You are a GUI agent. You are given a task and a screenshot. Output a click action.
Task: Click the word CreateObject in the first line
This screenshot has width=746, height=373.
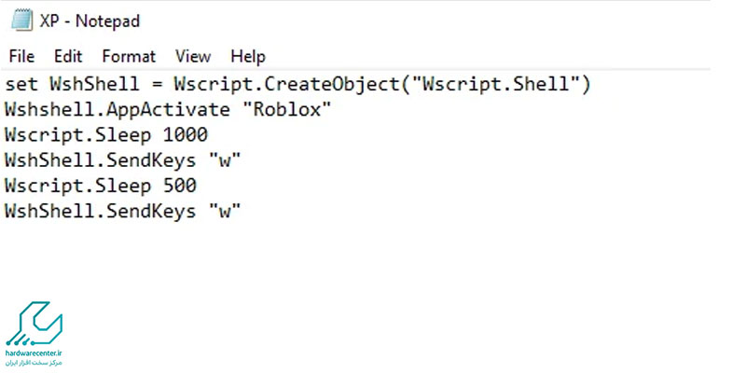(332, 85)
